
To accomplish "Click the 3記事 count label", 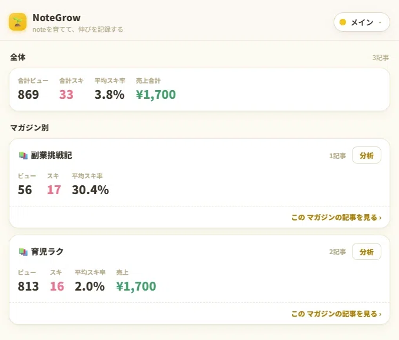I will pyautogui.click(x=380, y=58).
